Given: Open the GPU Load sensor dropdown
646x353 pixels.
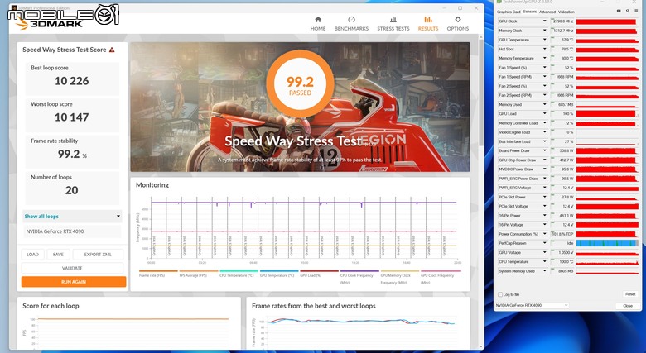Looking at the screenshot, I should pos(544,113).
